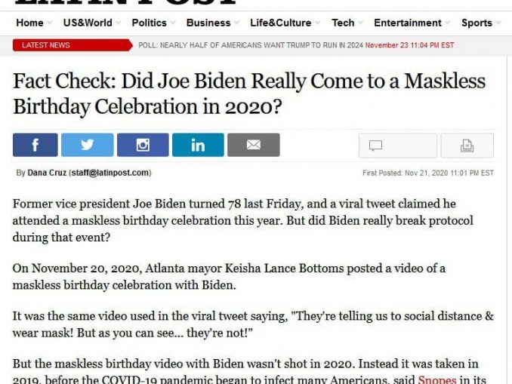This screenshot has height=384, width=512.
Task: Open the Business menu
Action: [x=208, y=23]
